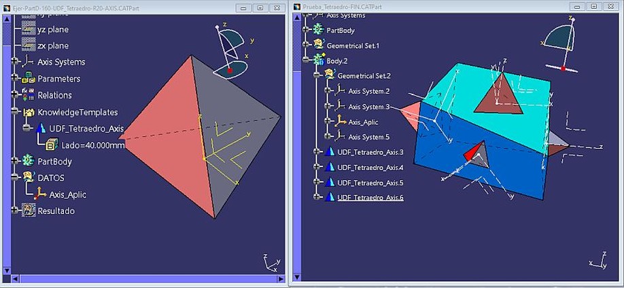Maximize the Prueba_Tetraedro-FIN.CATPart window
This screenshot has width=624, height=288.
pos(599,5)
